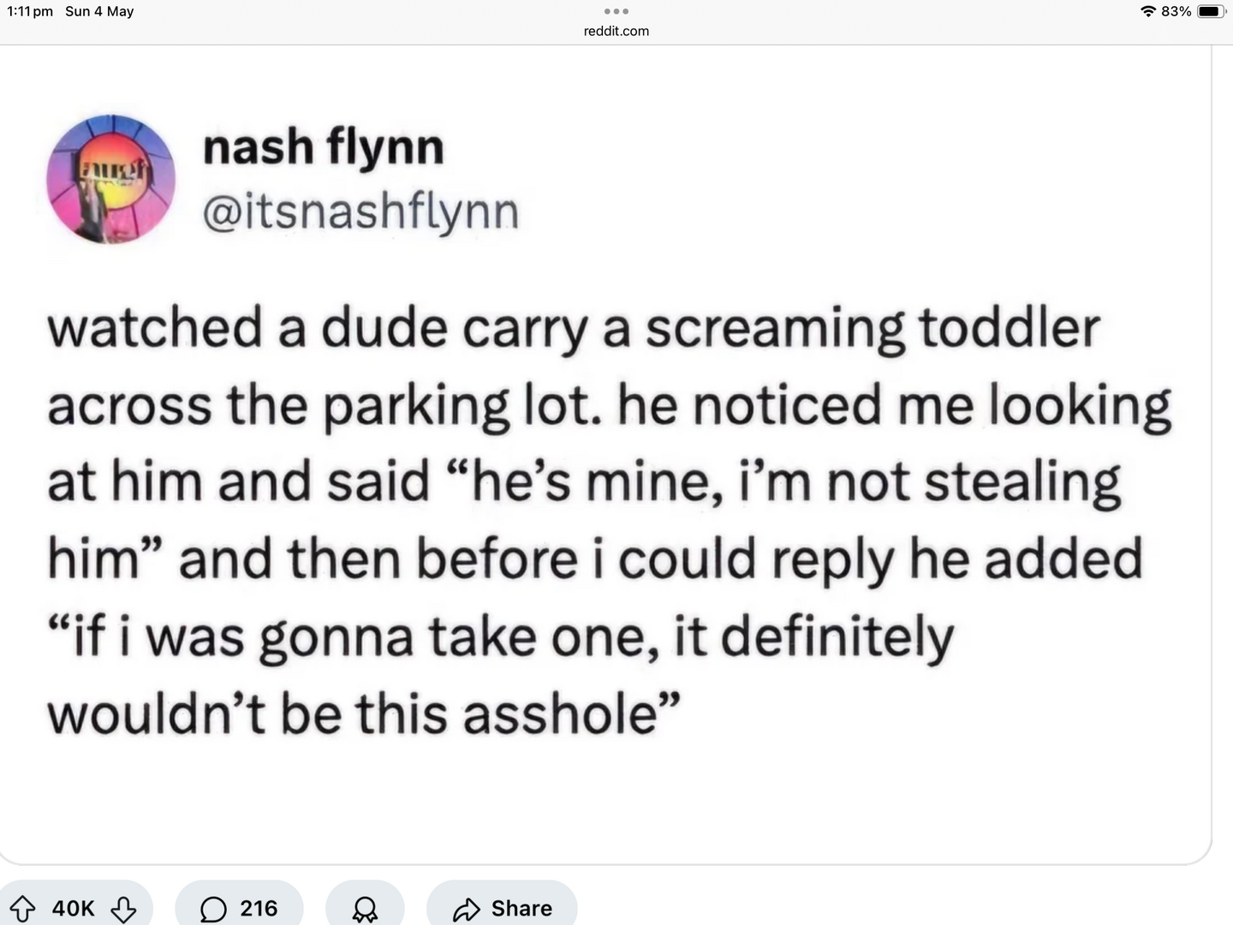Tap the reddit.com address bar
Viewport: 1233px width, 925px height.
pos(616,31)
